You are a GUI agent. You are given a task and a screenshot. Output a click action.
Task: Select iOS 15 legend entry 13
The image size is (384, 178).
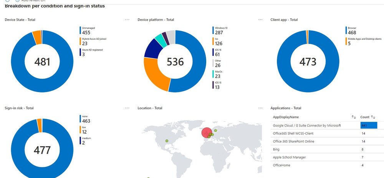pyautogui.click(x=217, y=85)
